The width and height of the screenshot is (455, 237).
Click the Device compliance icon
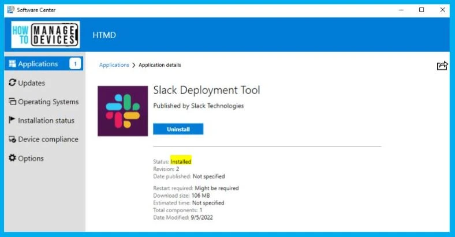pyautogui.click(x=12, y=140)
